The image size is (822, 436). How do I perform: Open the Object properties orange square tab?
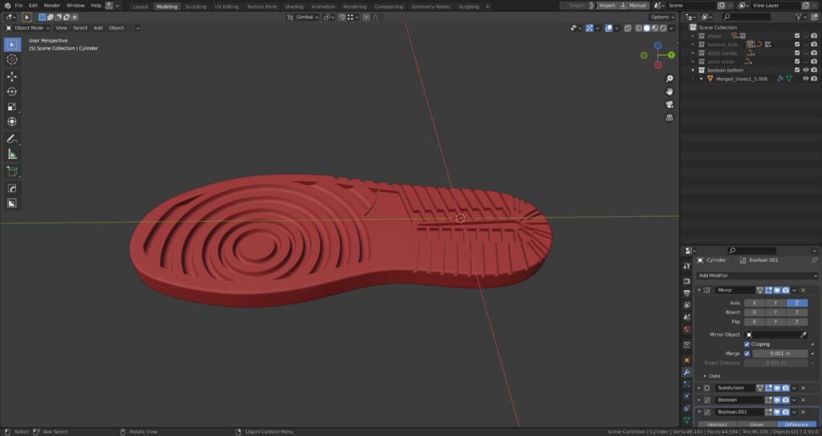click(x=687, y=360)
